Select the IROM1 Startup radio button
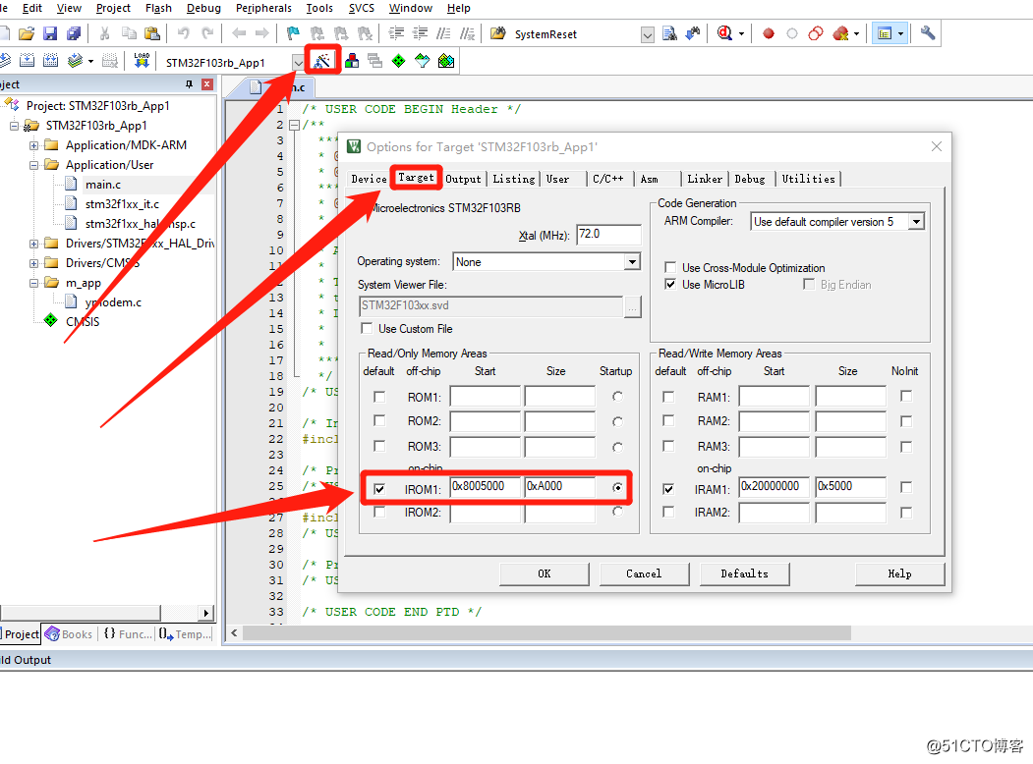The height and width of the screenshot is (764, 1033). click(617, 487)
